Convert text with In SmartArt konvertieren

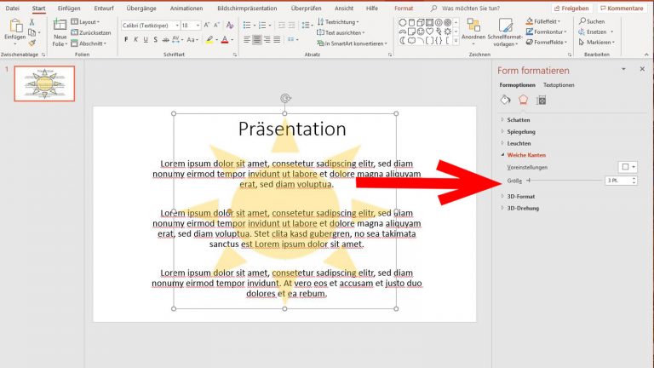(x=353, y=43)
